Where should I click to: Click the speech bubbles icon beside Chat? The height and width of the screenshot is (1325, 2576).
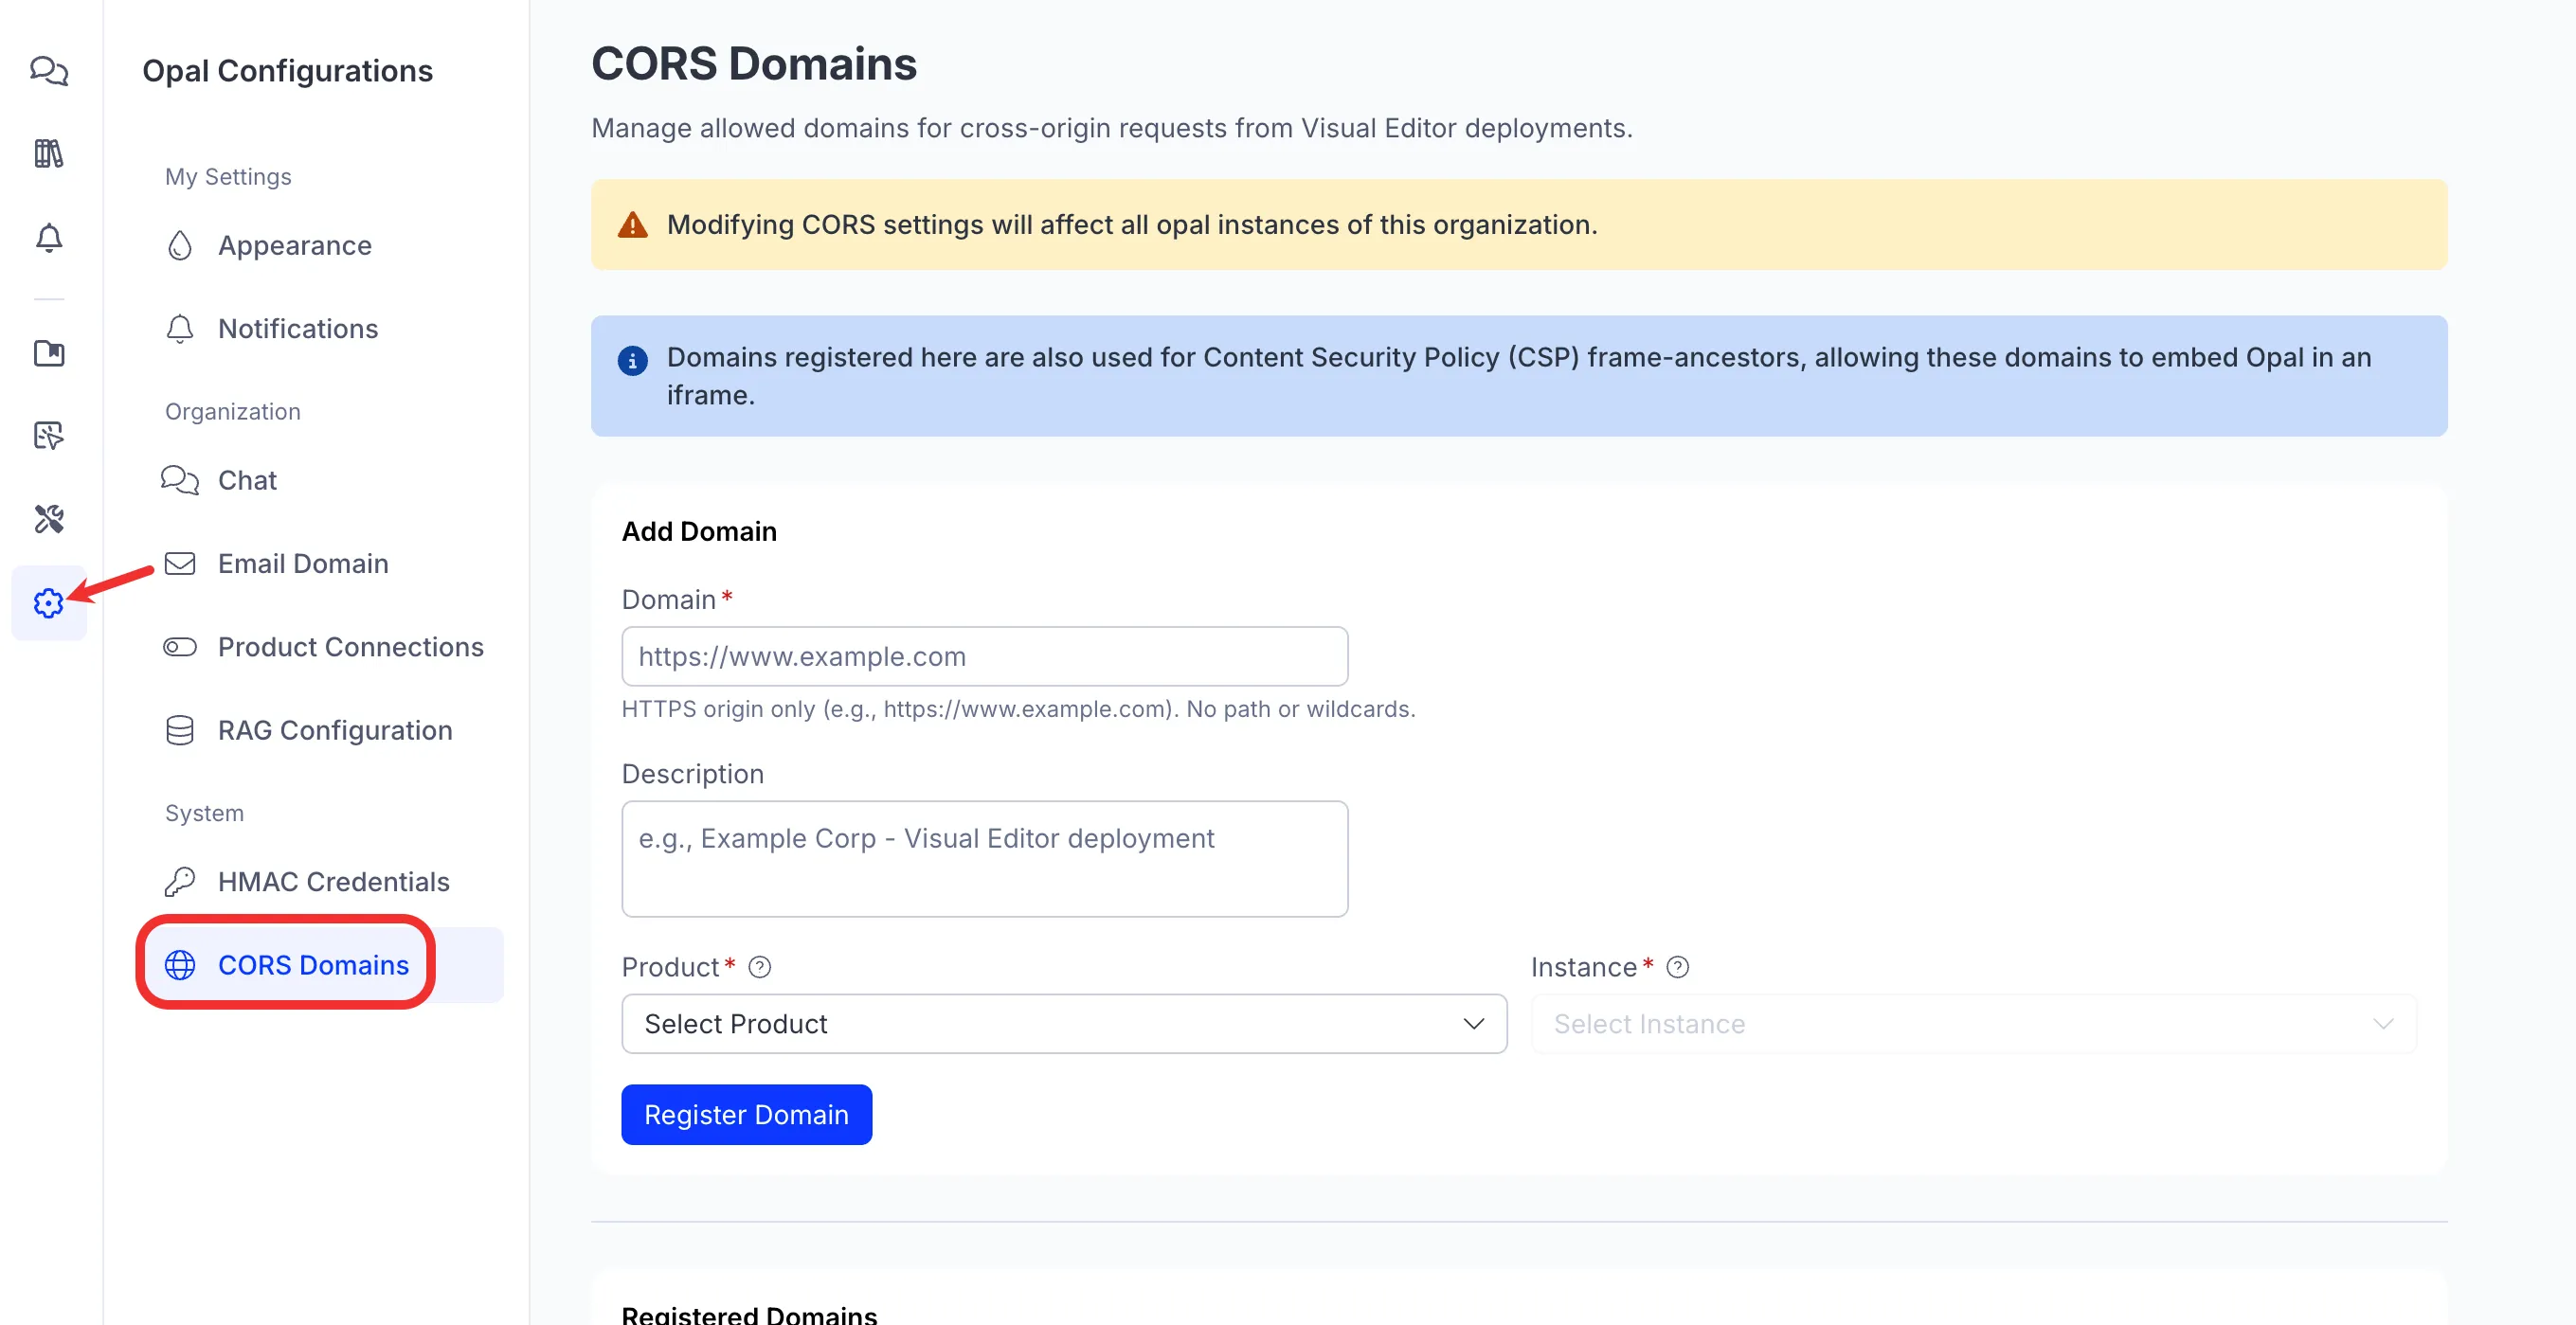(180, 480)
